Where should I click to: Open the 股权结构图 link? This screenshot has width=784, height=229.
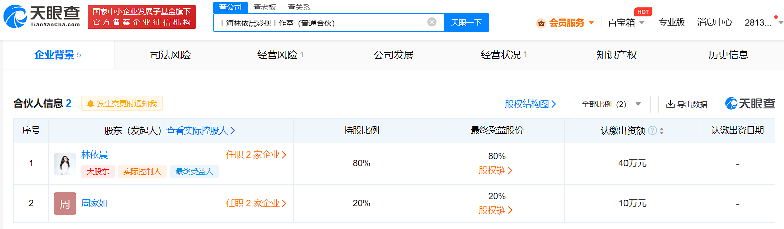pyautogui.click(x=531, y=104)
